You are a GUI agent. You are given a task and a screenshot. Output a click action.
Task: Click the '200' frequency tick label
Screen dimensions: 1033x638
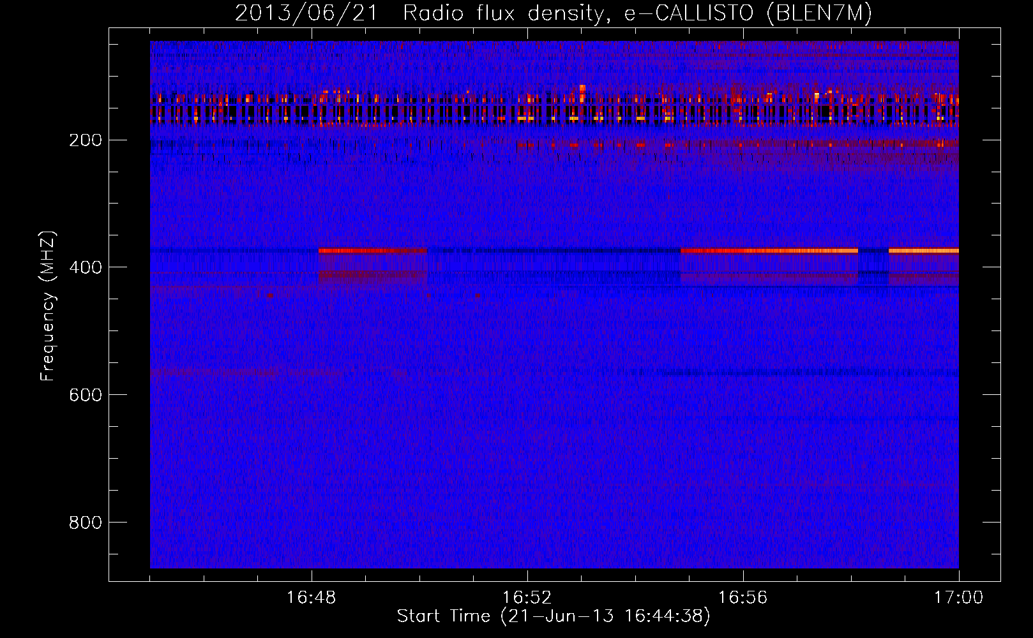(85, 140)
